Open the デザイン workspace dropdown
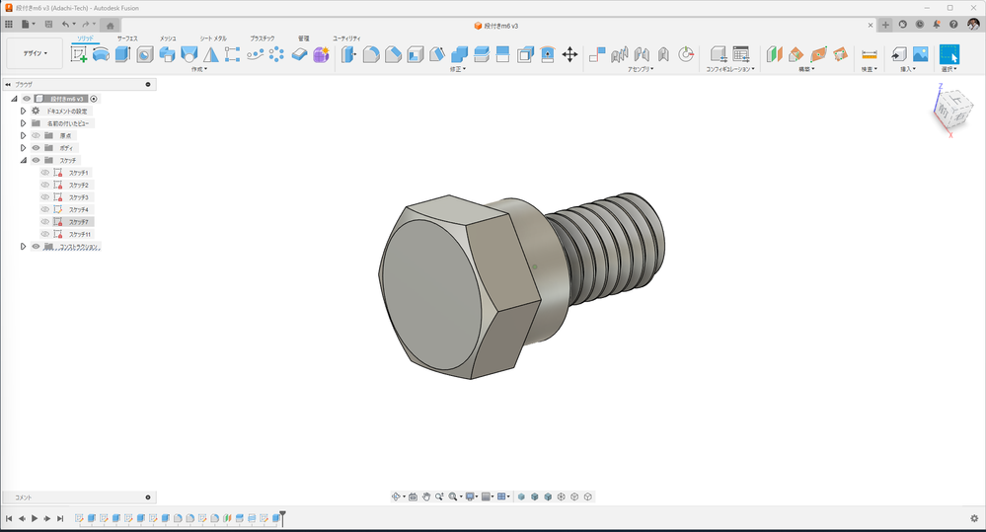The width and height of the screenshot is (986, 532). [35, 53]
